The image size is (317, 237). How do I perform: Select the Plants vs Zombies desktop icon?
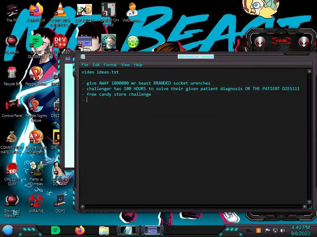point(36,174)
